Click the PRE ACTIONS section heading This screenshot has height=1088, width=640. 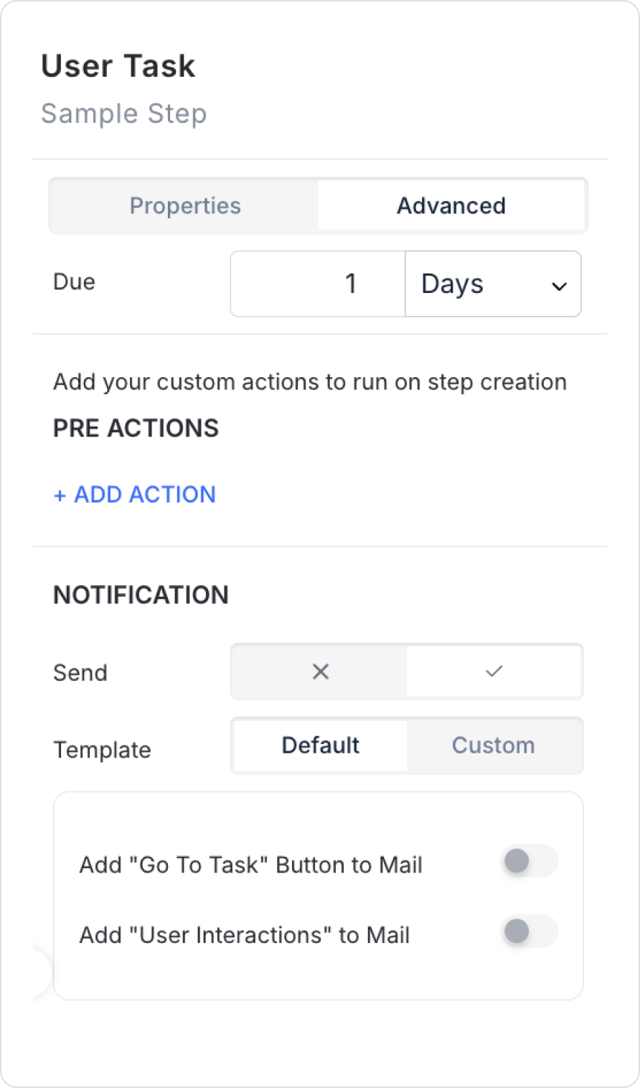click(136, 428)
